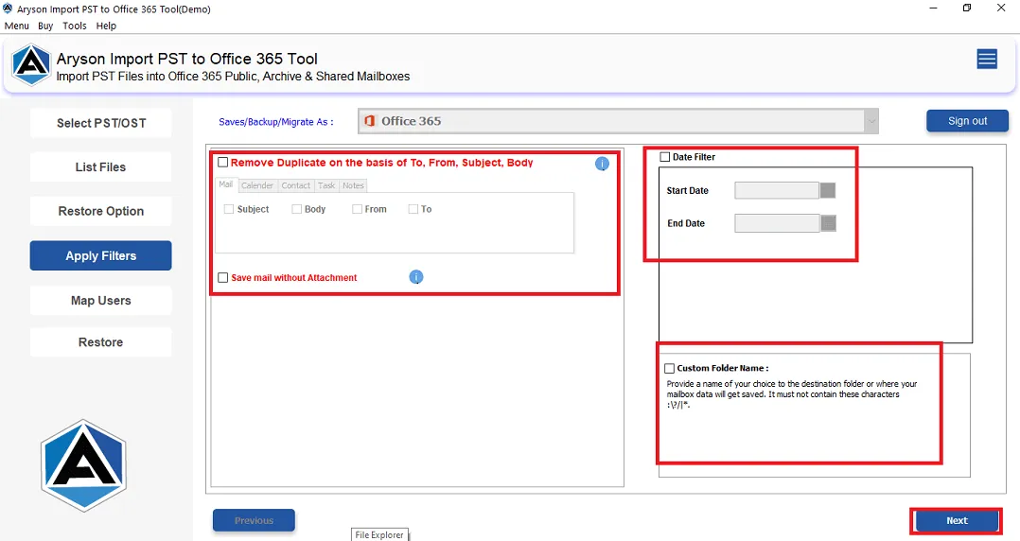Select the Apply Filters step
Image resolution: width=1020 pixels, height=541 pixels.
coord(101,255)
